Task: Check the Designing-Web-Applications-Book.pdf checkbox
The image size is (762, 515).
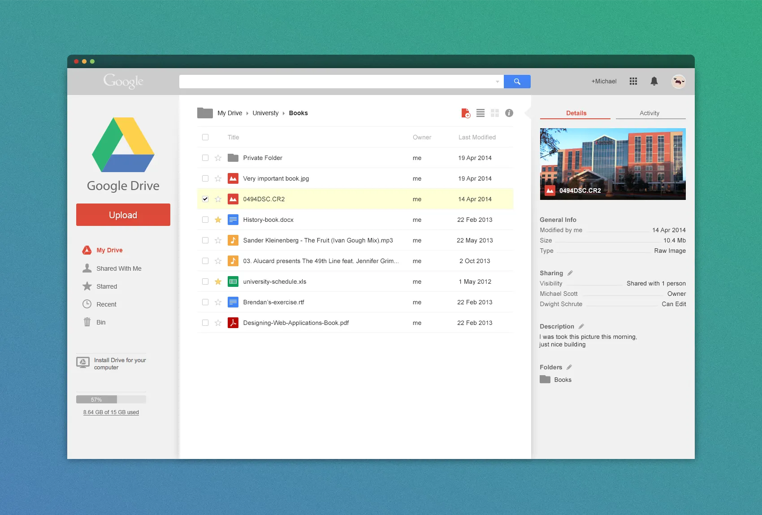Action: coord(205,323)
